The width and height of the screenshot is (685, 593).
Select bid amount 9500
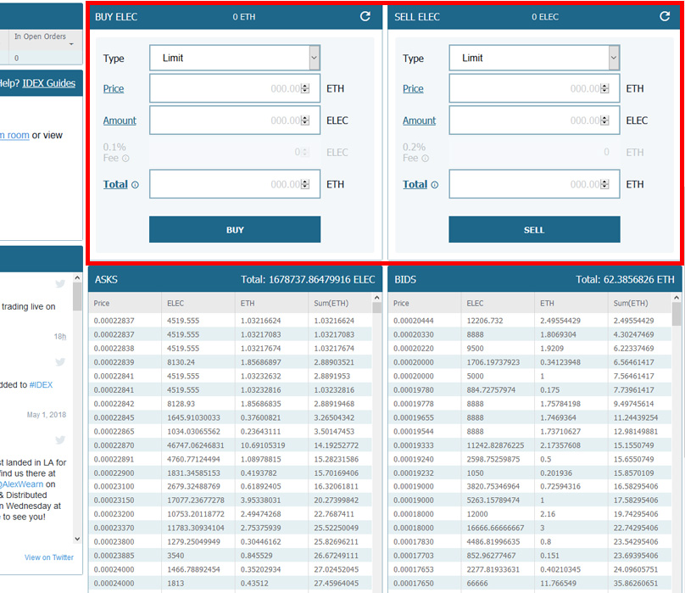point(475,349)
